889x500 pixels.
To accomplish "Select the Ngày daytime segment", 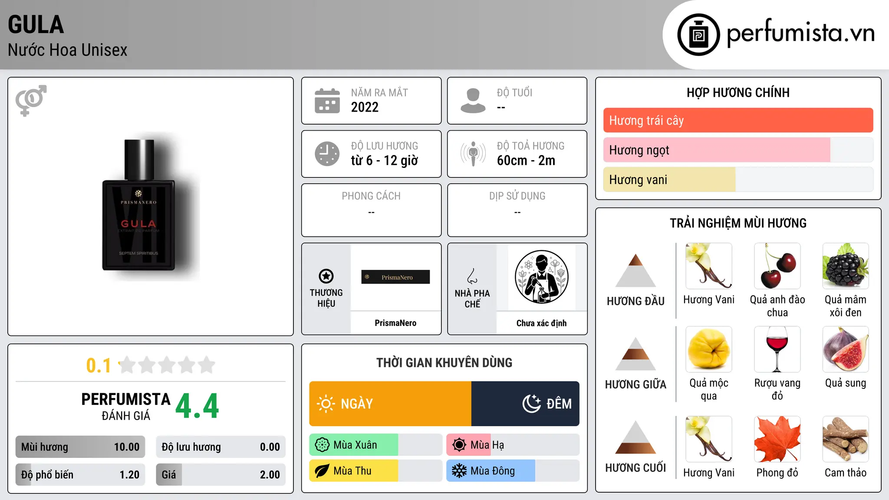I will [x=390, y=404].
